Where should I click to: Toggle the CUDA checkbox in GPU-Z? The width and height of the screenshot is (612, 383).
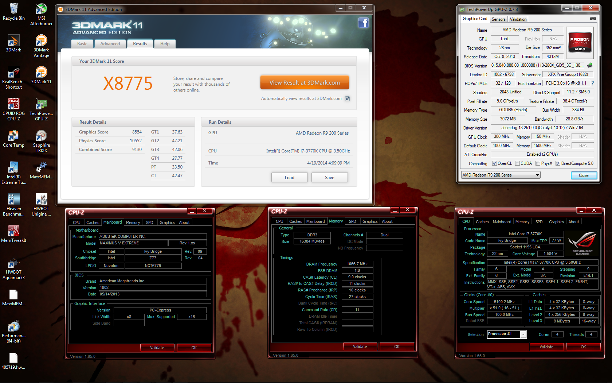pyautogui.click(x=517, y=163)
